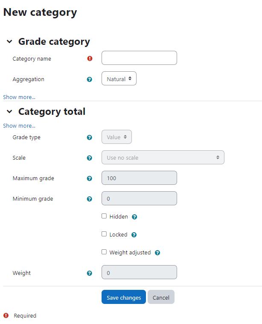Viewport: 262px width, 324px height.
Task: Click the Weight field help icon
Action: 89,273
